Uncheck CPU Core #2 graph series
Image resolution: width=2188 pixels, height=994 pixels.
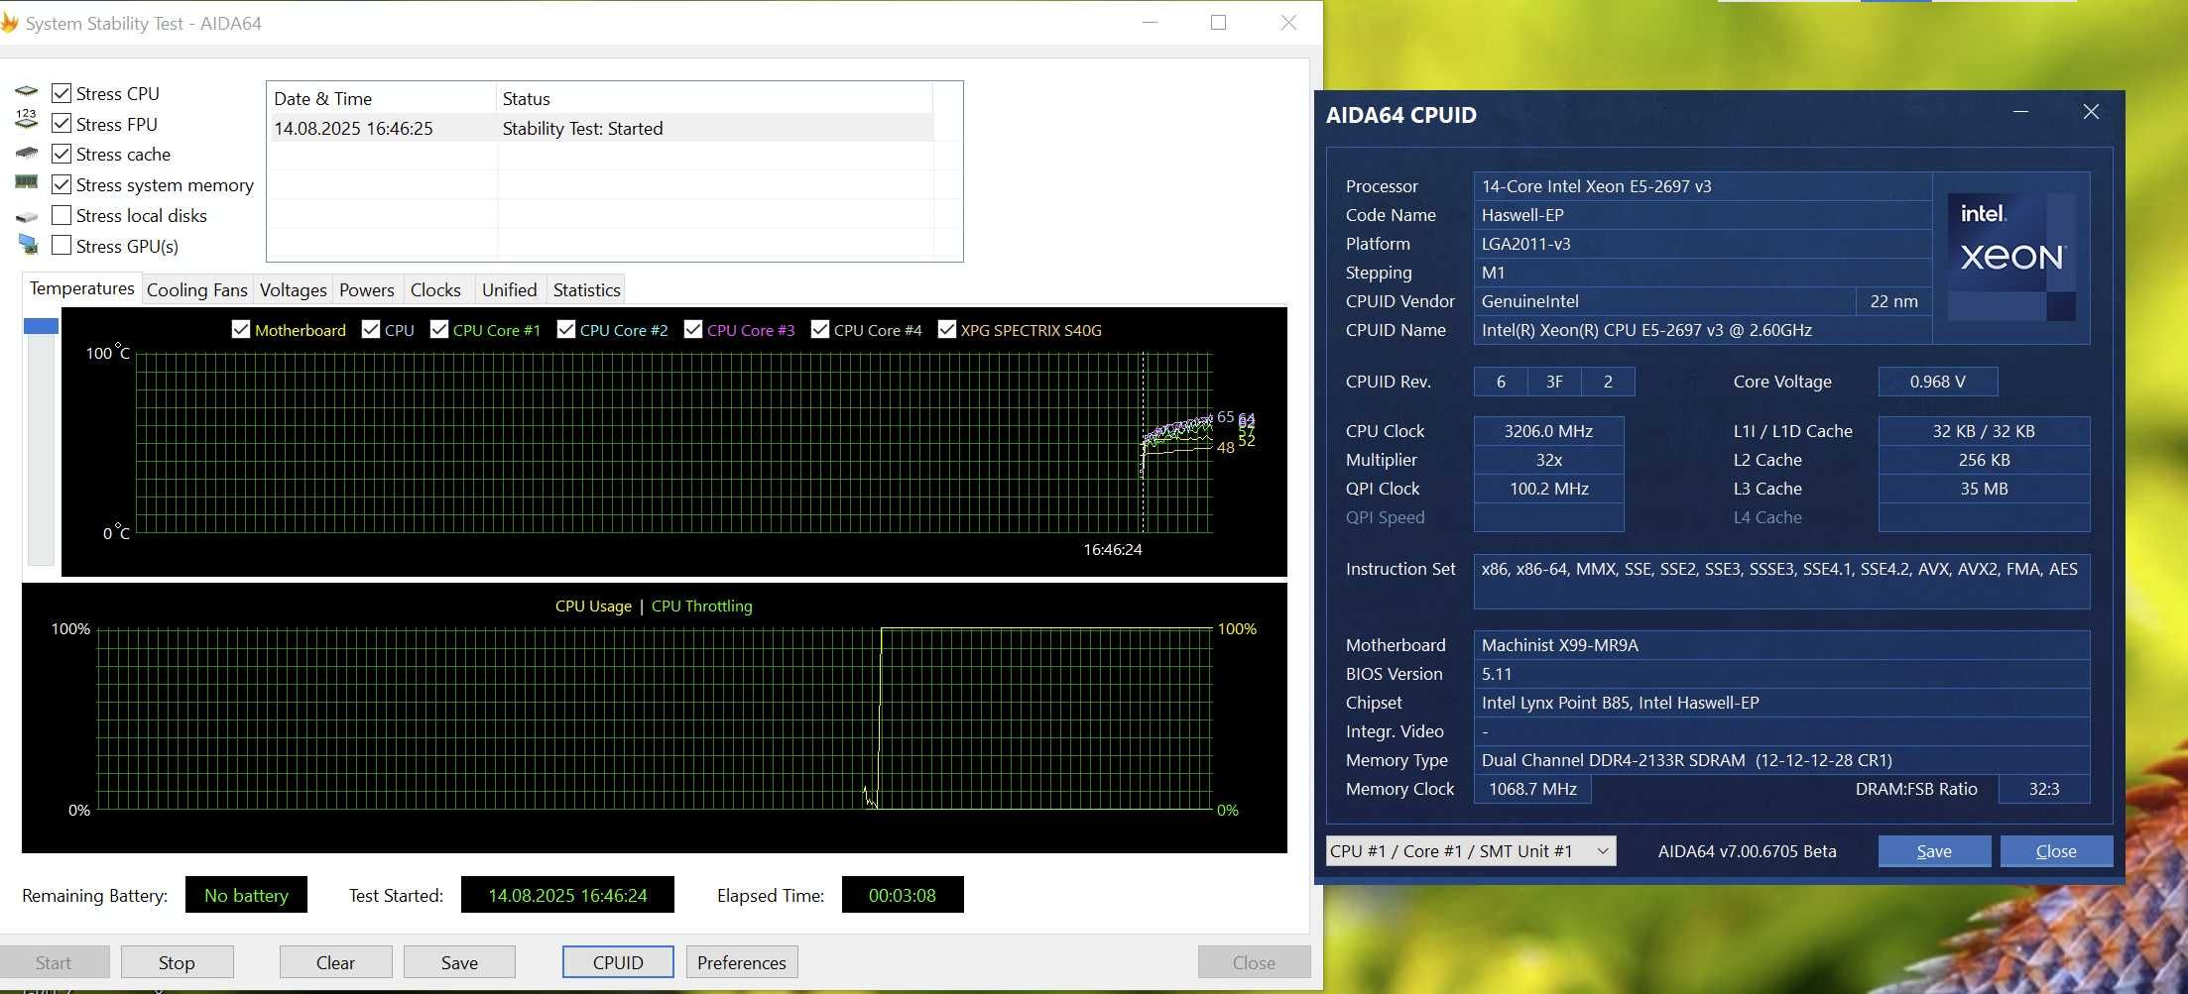(566, 329)
